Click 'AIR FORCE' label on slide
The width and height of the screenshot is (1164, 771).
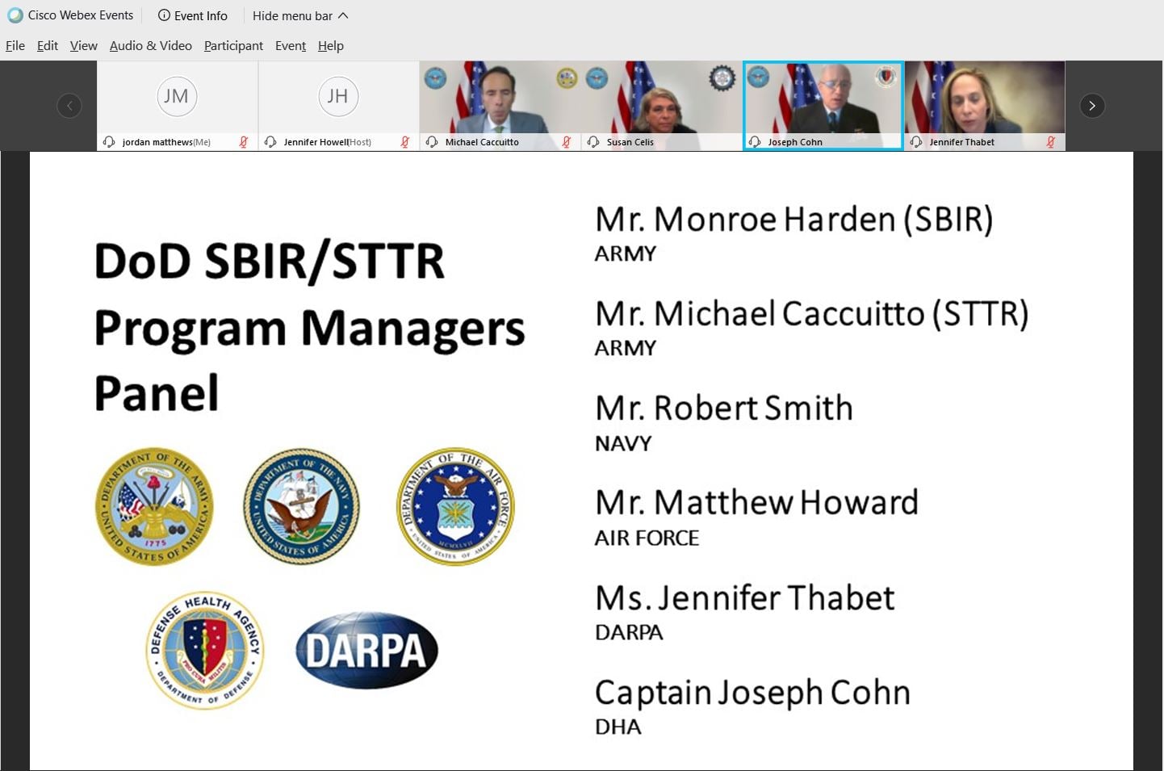pos(647,538)
